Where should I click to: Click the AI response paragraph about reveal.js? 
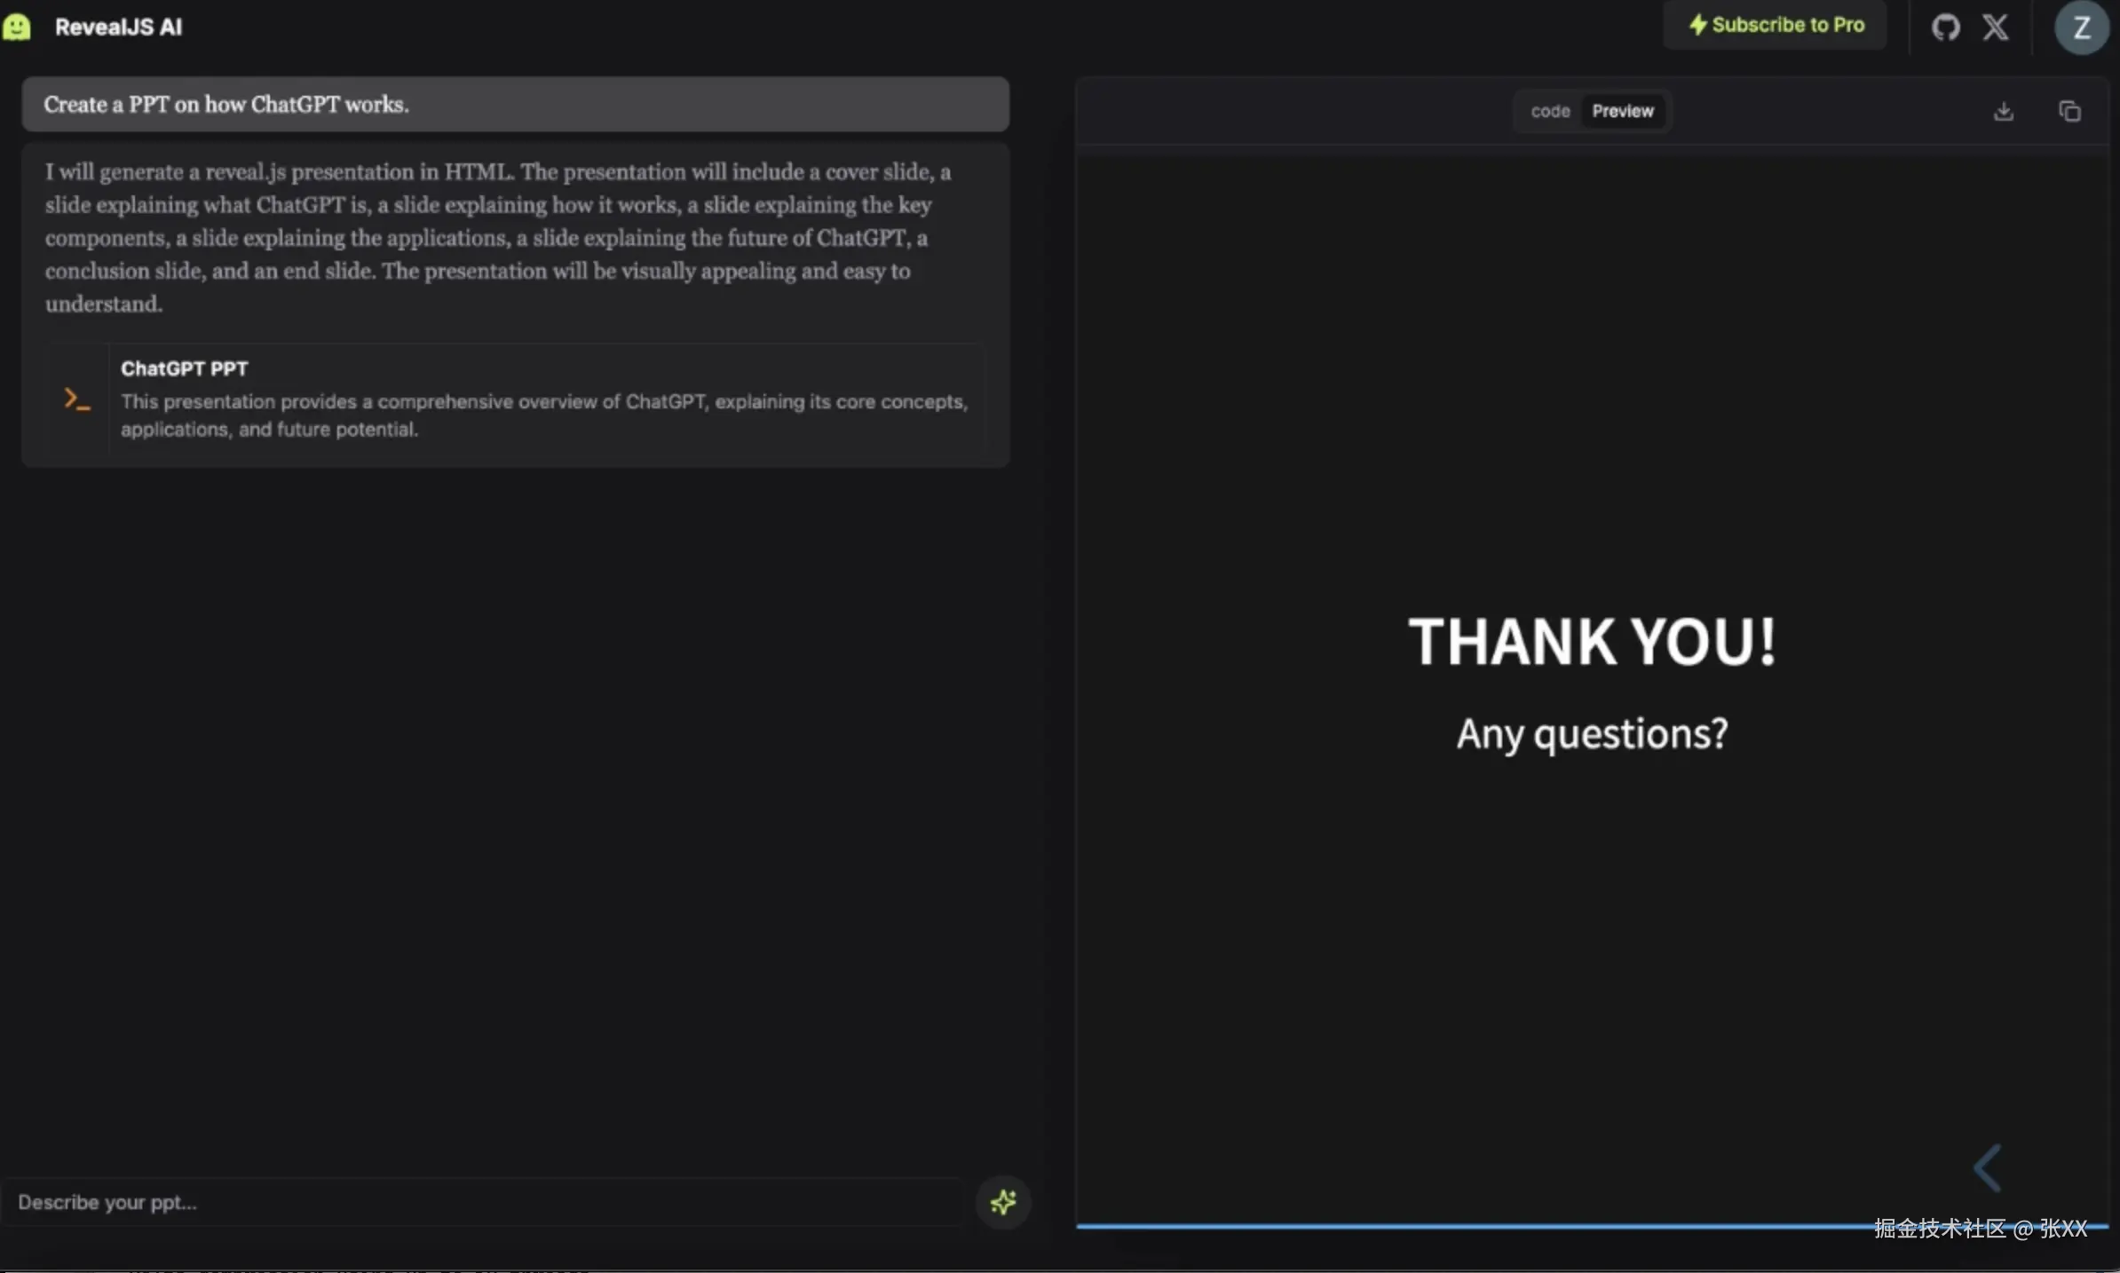tap(497, 237)
